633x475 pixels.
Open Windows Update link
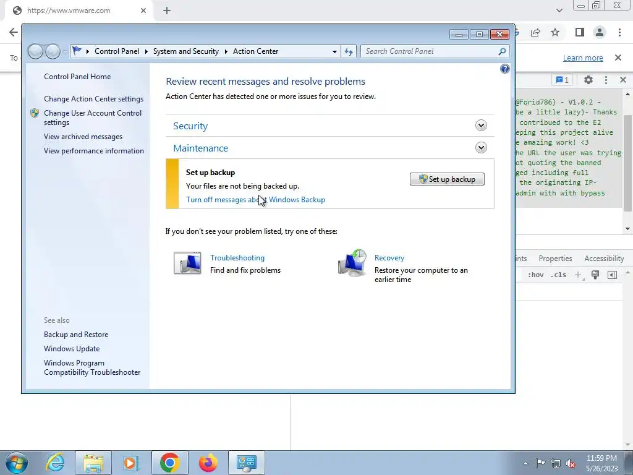pyautogui.click(x=72, y=349)
